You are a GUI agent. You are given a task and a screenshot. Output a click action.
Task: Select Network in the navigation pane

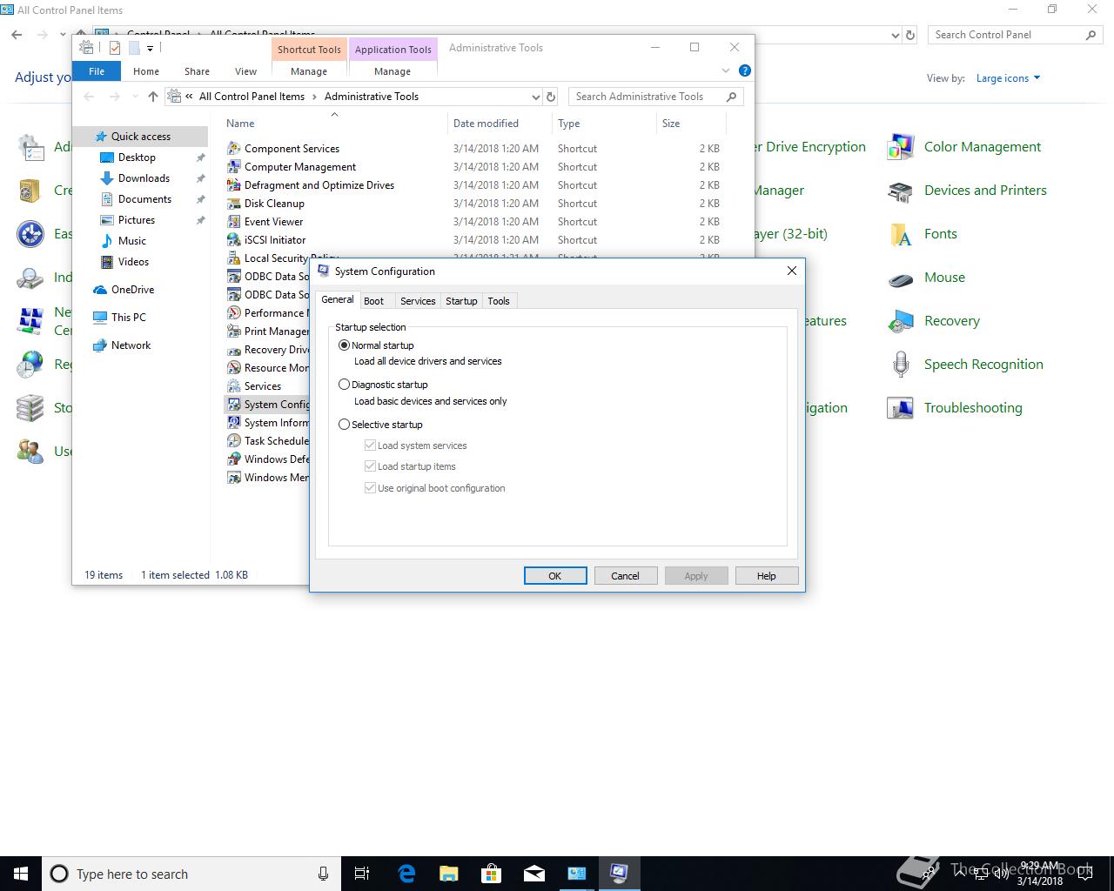pyautogui.click(x=131, y=345)
